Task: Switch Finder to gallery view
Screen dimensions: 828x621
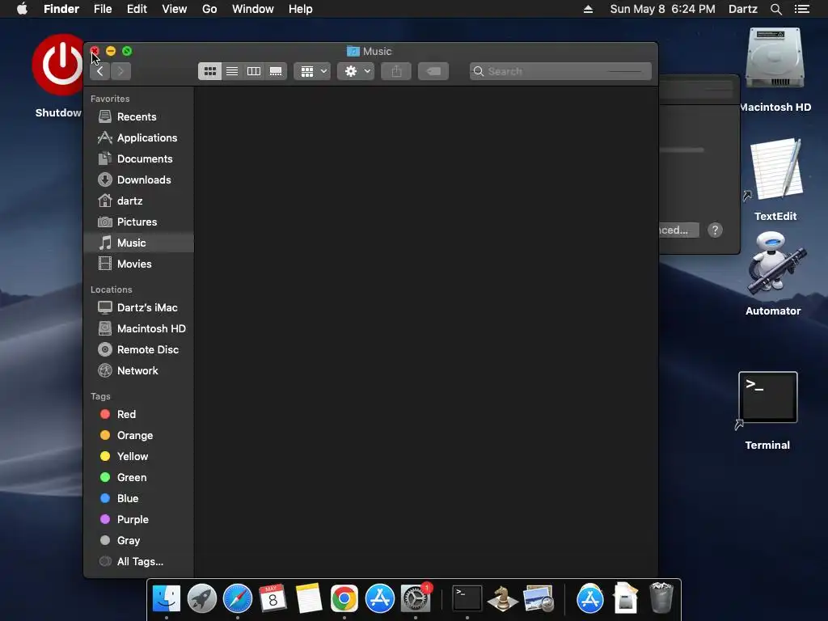Action: pos(276,71)
